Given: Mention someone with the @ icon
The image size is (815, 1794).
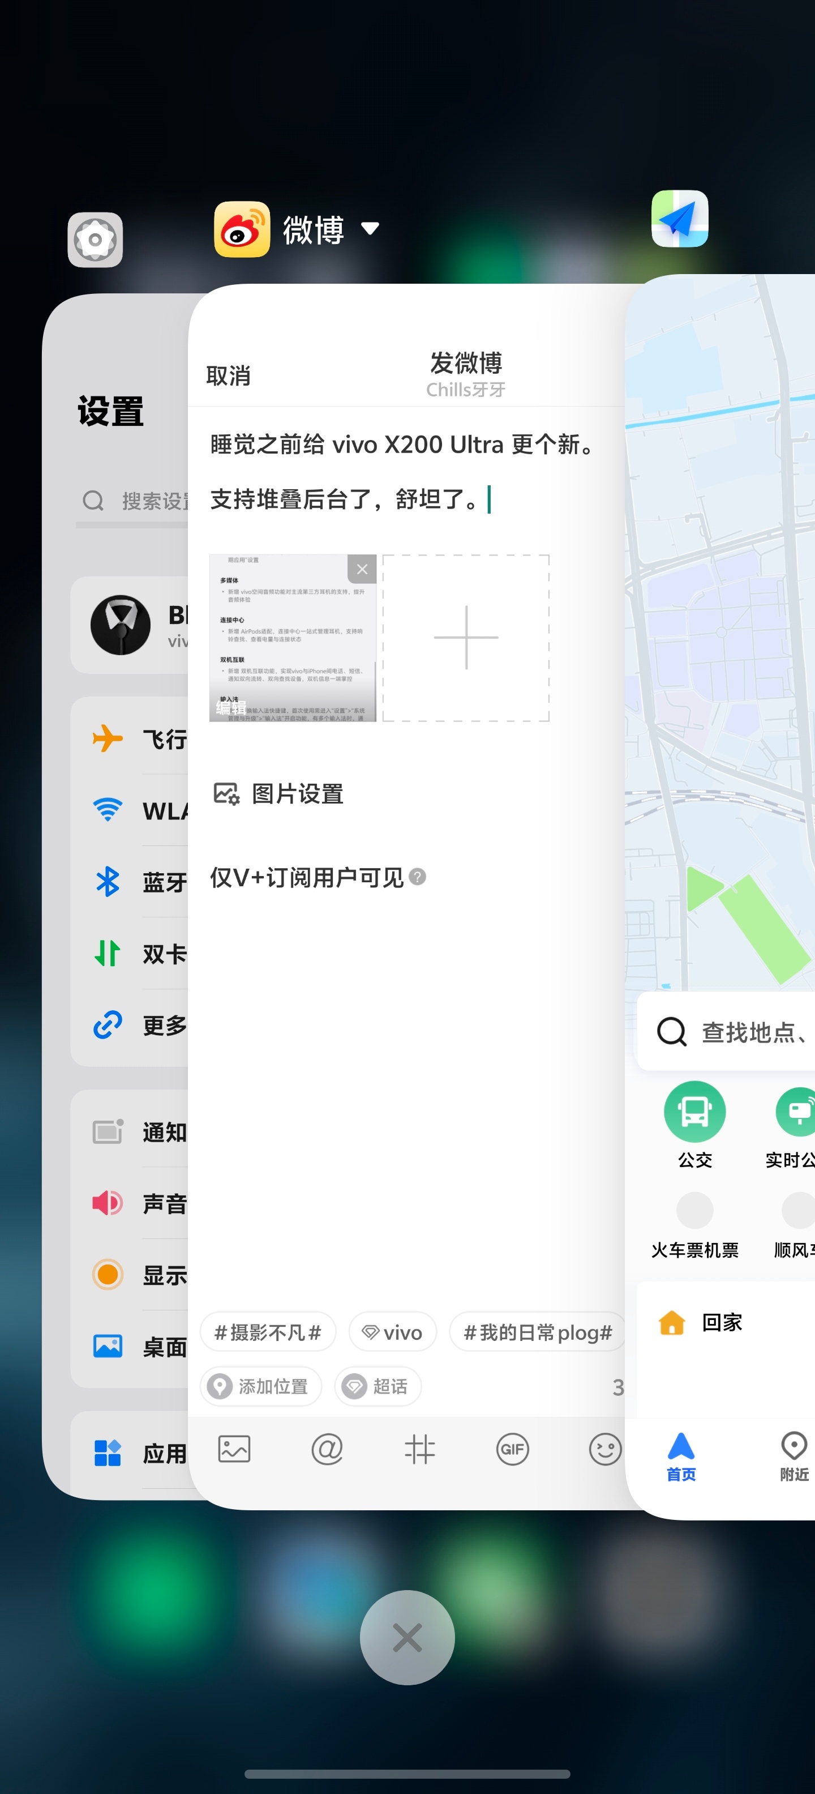Looking at the screenshot, I should pos(327,1449).
